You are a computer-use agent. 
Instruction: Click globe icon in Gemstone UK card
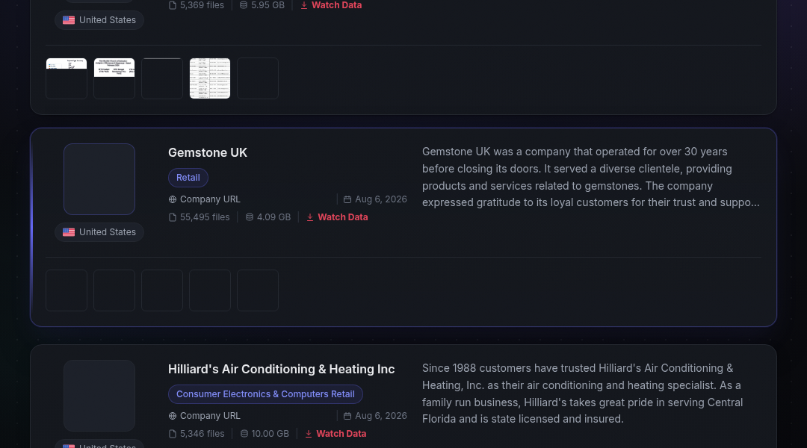coord(173,199)
